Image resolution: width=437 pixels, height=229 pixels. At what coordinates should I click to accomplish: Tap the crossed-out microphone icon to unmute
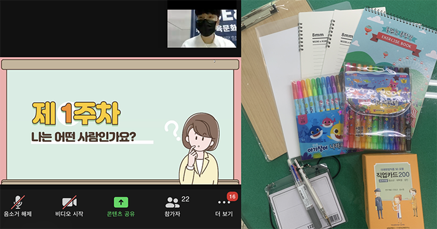click(x=18, y=202)
